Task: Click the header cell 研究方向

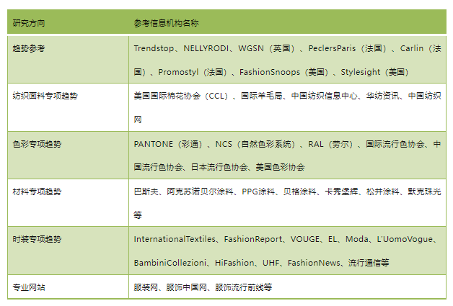Action: pos(68,22)
